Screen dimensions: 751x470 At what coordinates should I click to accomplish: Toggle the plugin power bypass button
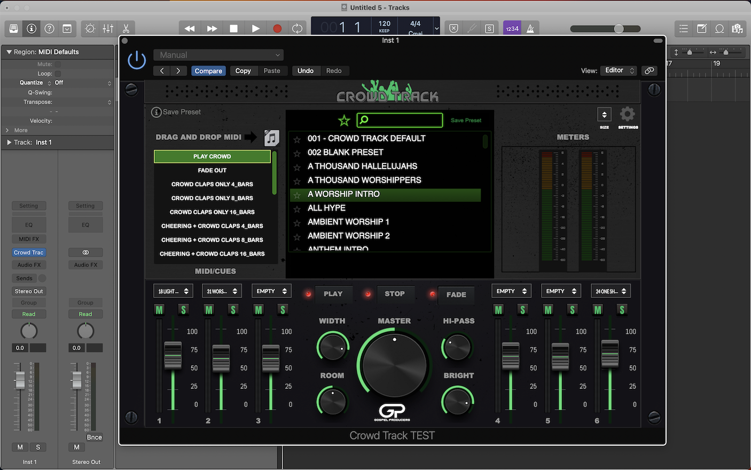tap(137, 60)
